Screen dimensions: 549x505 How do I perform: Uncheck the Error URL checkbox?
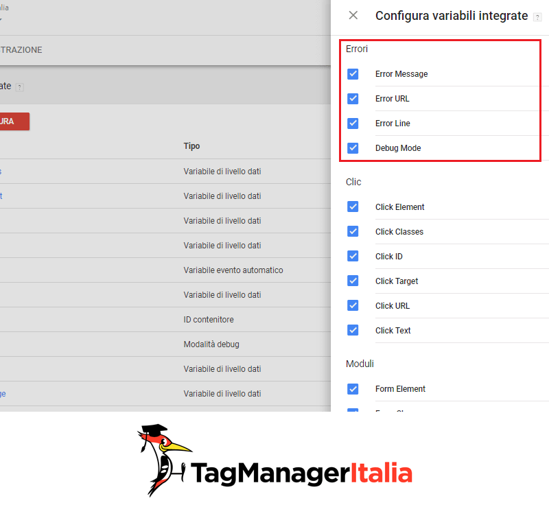(x=353, y=99)
